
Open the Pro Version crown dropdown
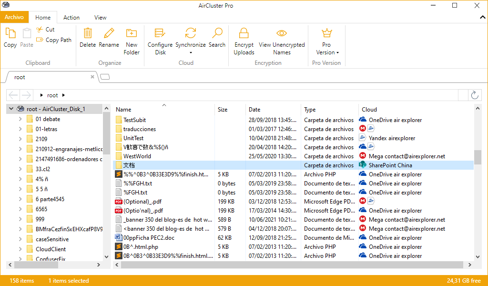coord(326,41)
